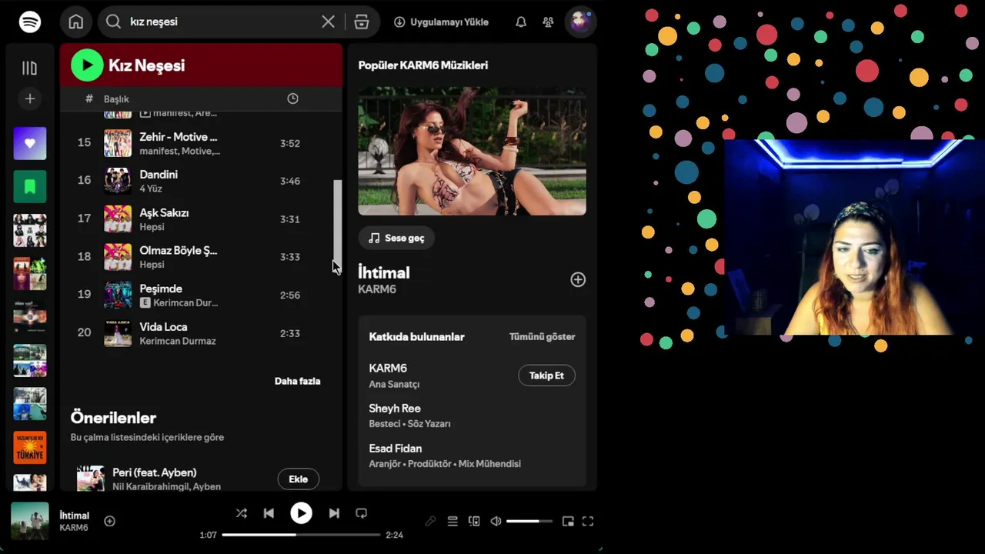Mute with the speaker icon
985x554 pixels.
coord(496,521)
